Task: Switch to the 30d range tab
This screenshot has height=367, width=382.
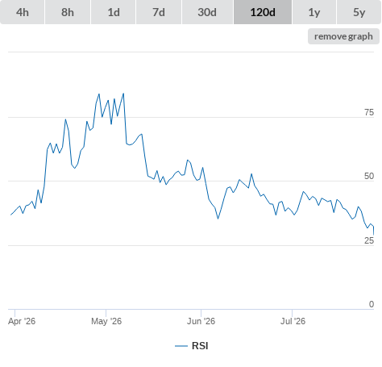Action: pos(207,12)
